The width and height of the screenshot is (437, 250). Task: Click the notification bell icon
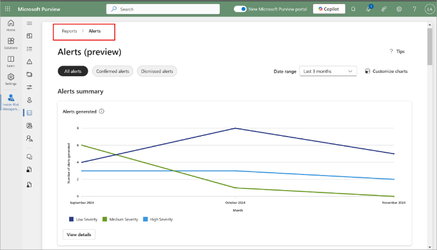click(x=353, y=9)
